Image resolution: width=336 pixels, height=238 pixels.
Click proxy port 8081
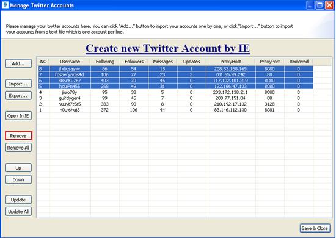pos(269,110)
